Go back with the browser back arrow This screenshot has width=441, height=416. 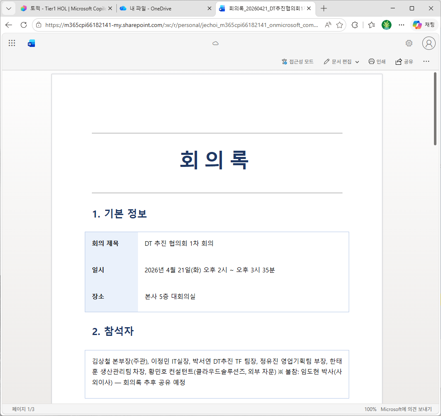[x=9, y=25]
